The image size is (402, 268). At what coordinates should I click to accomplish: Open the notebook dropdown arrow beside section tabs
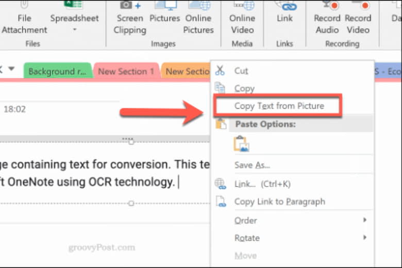11,69
